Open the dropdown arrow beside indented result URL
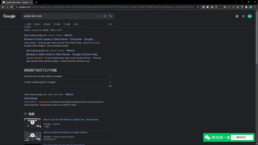This screenshot has height=145, width=258. point(66,51)
